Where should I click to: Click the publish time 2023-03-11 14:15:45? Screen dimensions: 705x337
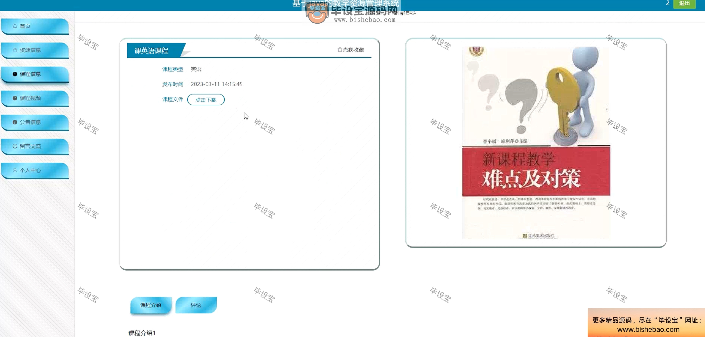tap(216, 84)
